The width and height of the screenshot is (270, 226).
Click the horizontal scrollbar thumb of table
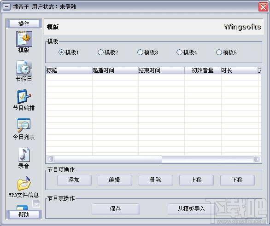tap(108, 159)
